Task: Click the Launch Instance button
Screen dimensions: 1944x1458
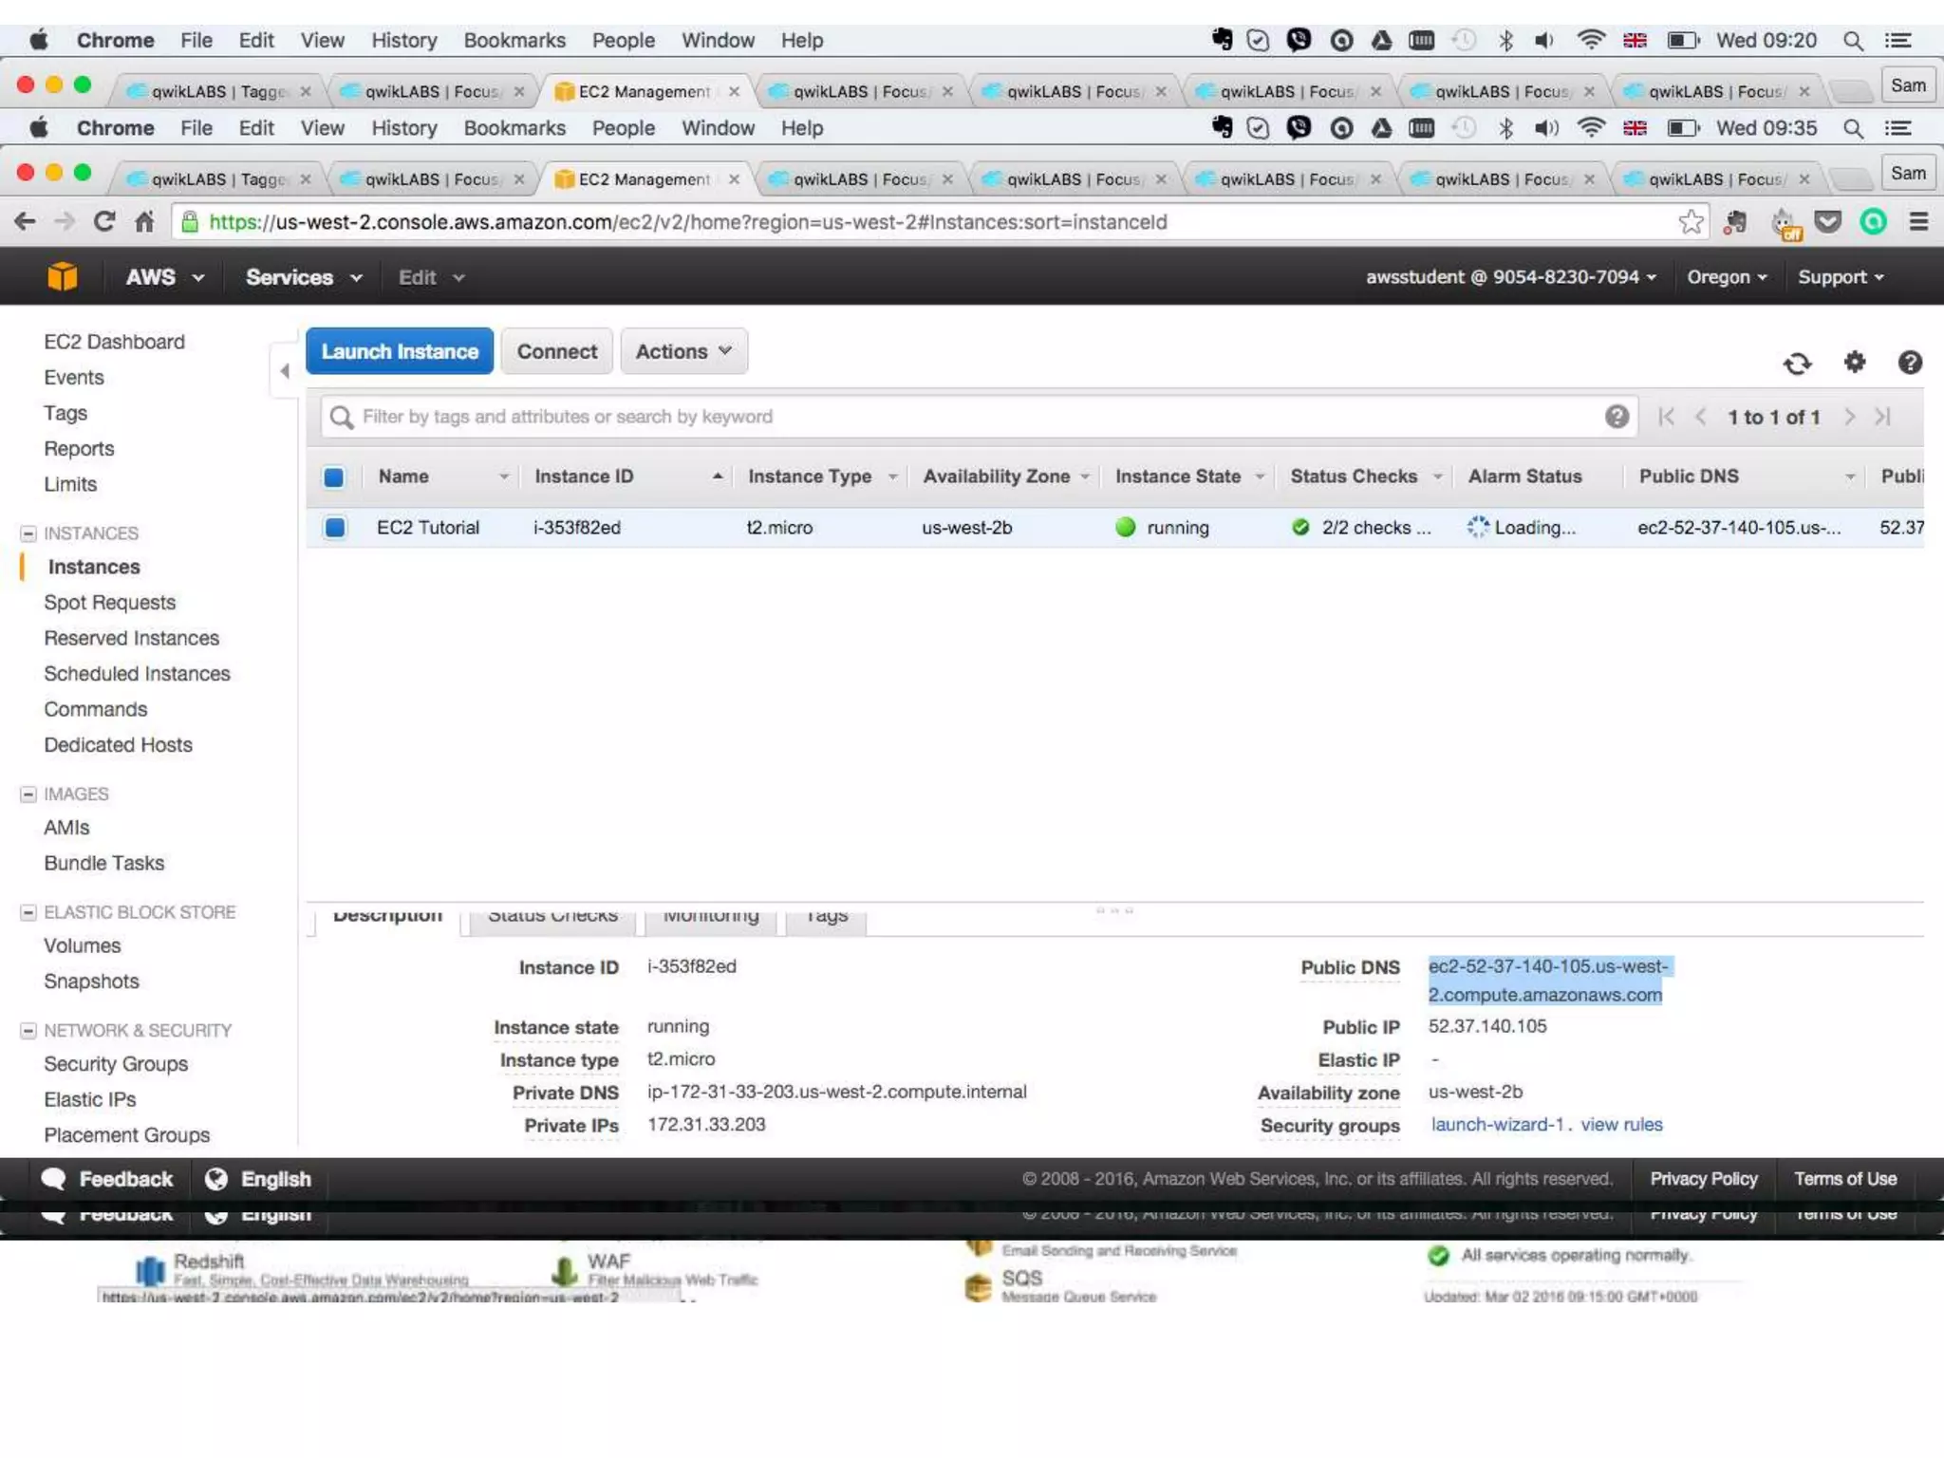Action: (400, 351)
